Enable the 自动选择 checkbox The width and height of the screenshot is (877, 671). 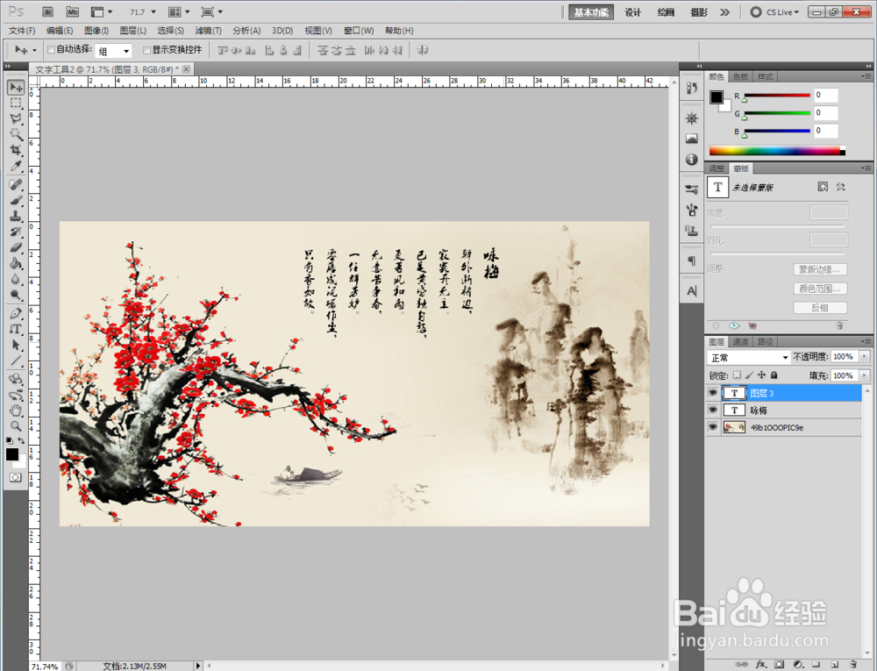[52, 50]
